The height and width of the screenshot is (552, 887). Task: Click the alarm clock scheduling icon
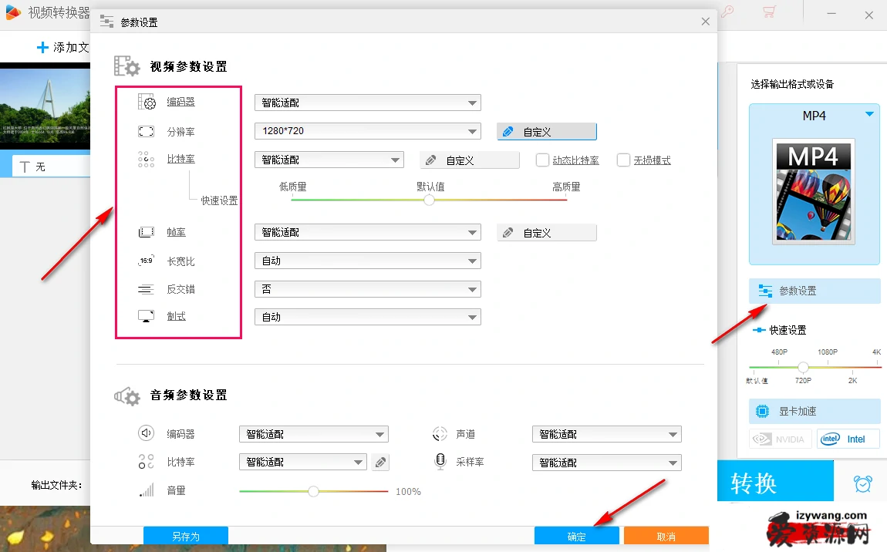[x=862, y=484]
